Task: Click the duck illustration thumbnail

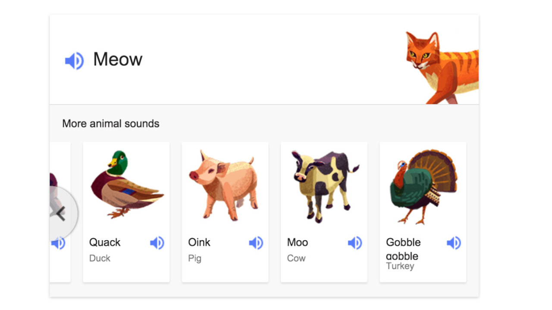Action: click(x=126, y=185)
